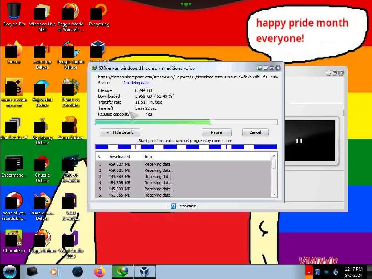Switch to VirtualBox taskbar button
The image size is (372, 279).
pos(145,272)
